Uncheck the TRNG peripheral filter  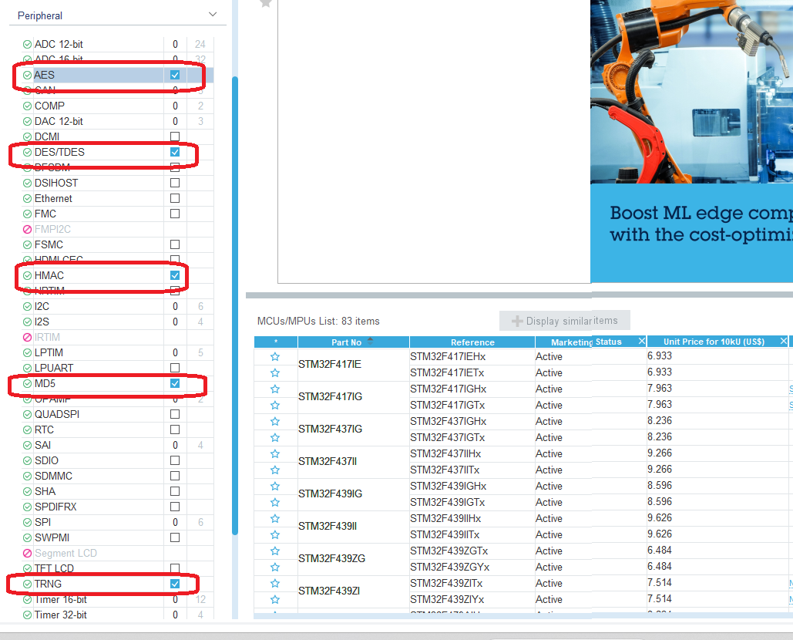[175, 584]
